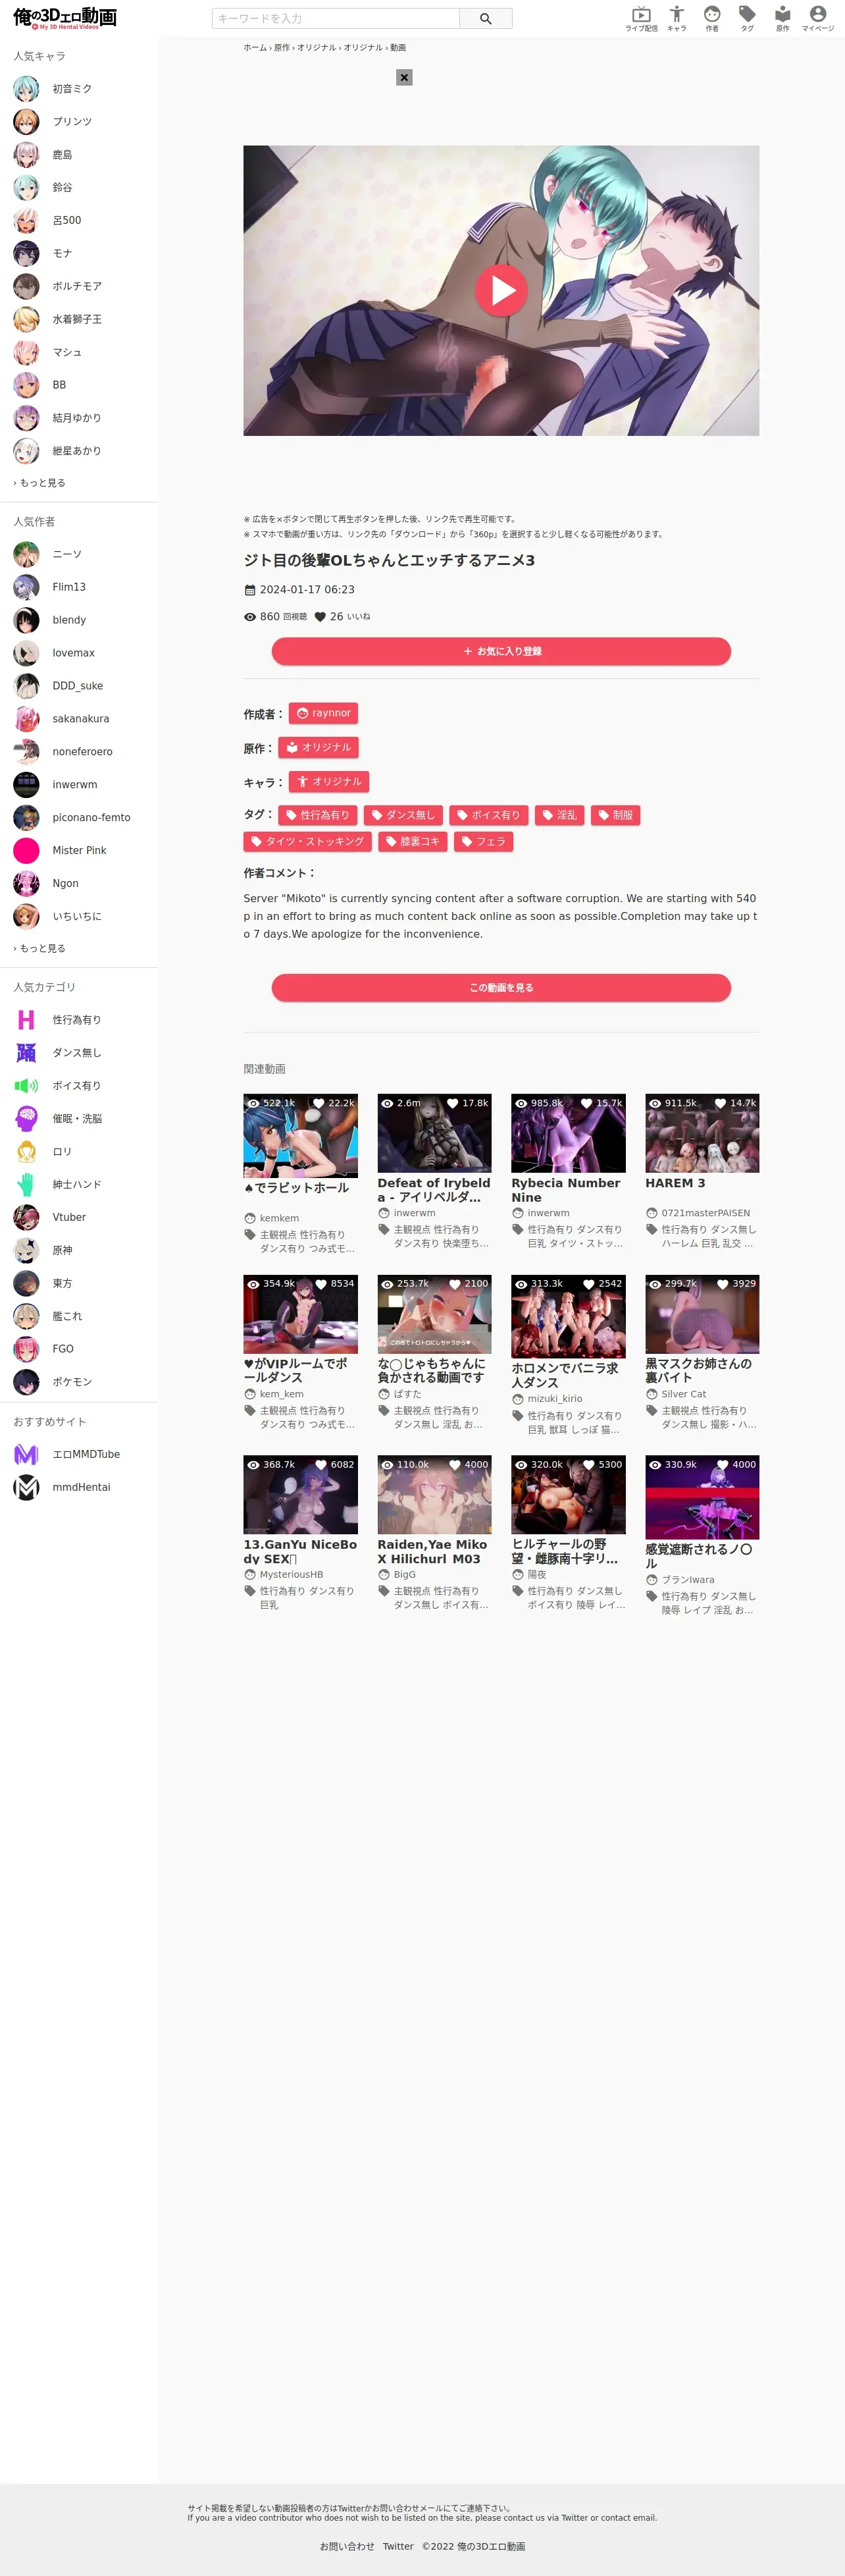Click the モナ avatar icon

[26, 253]
